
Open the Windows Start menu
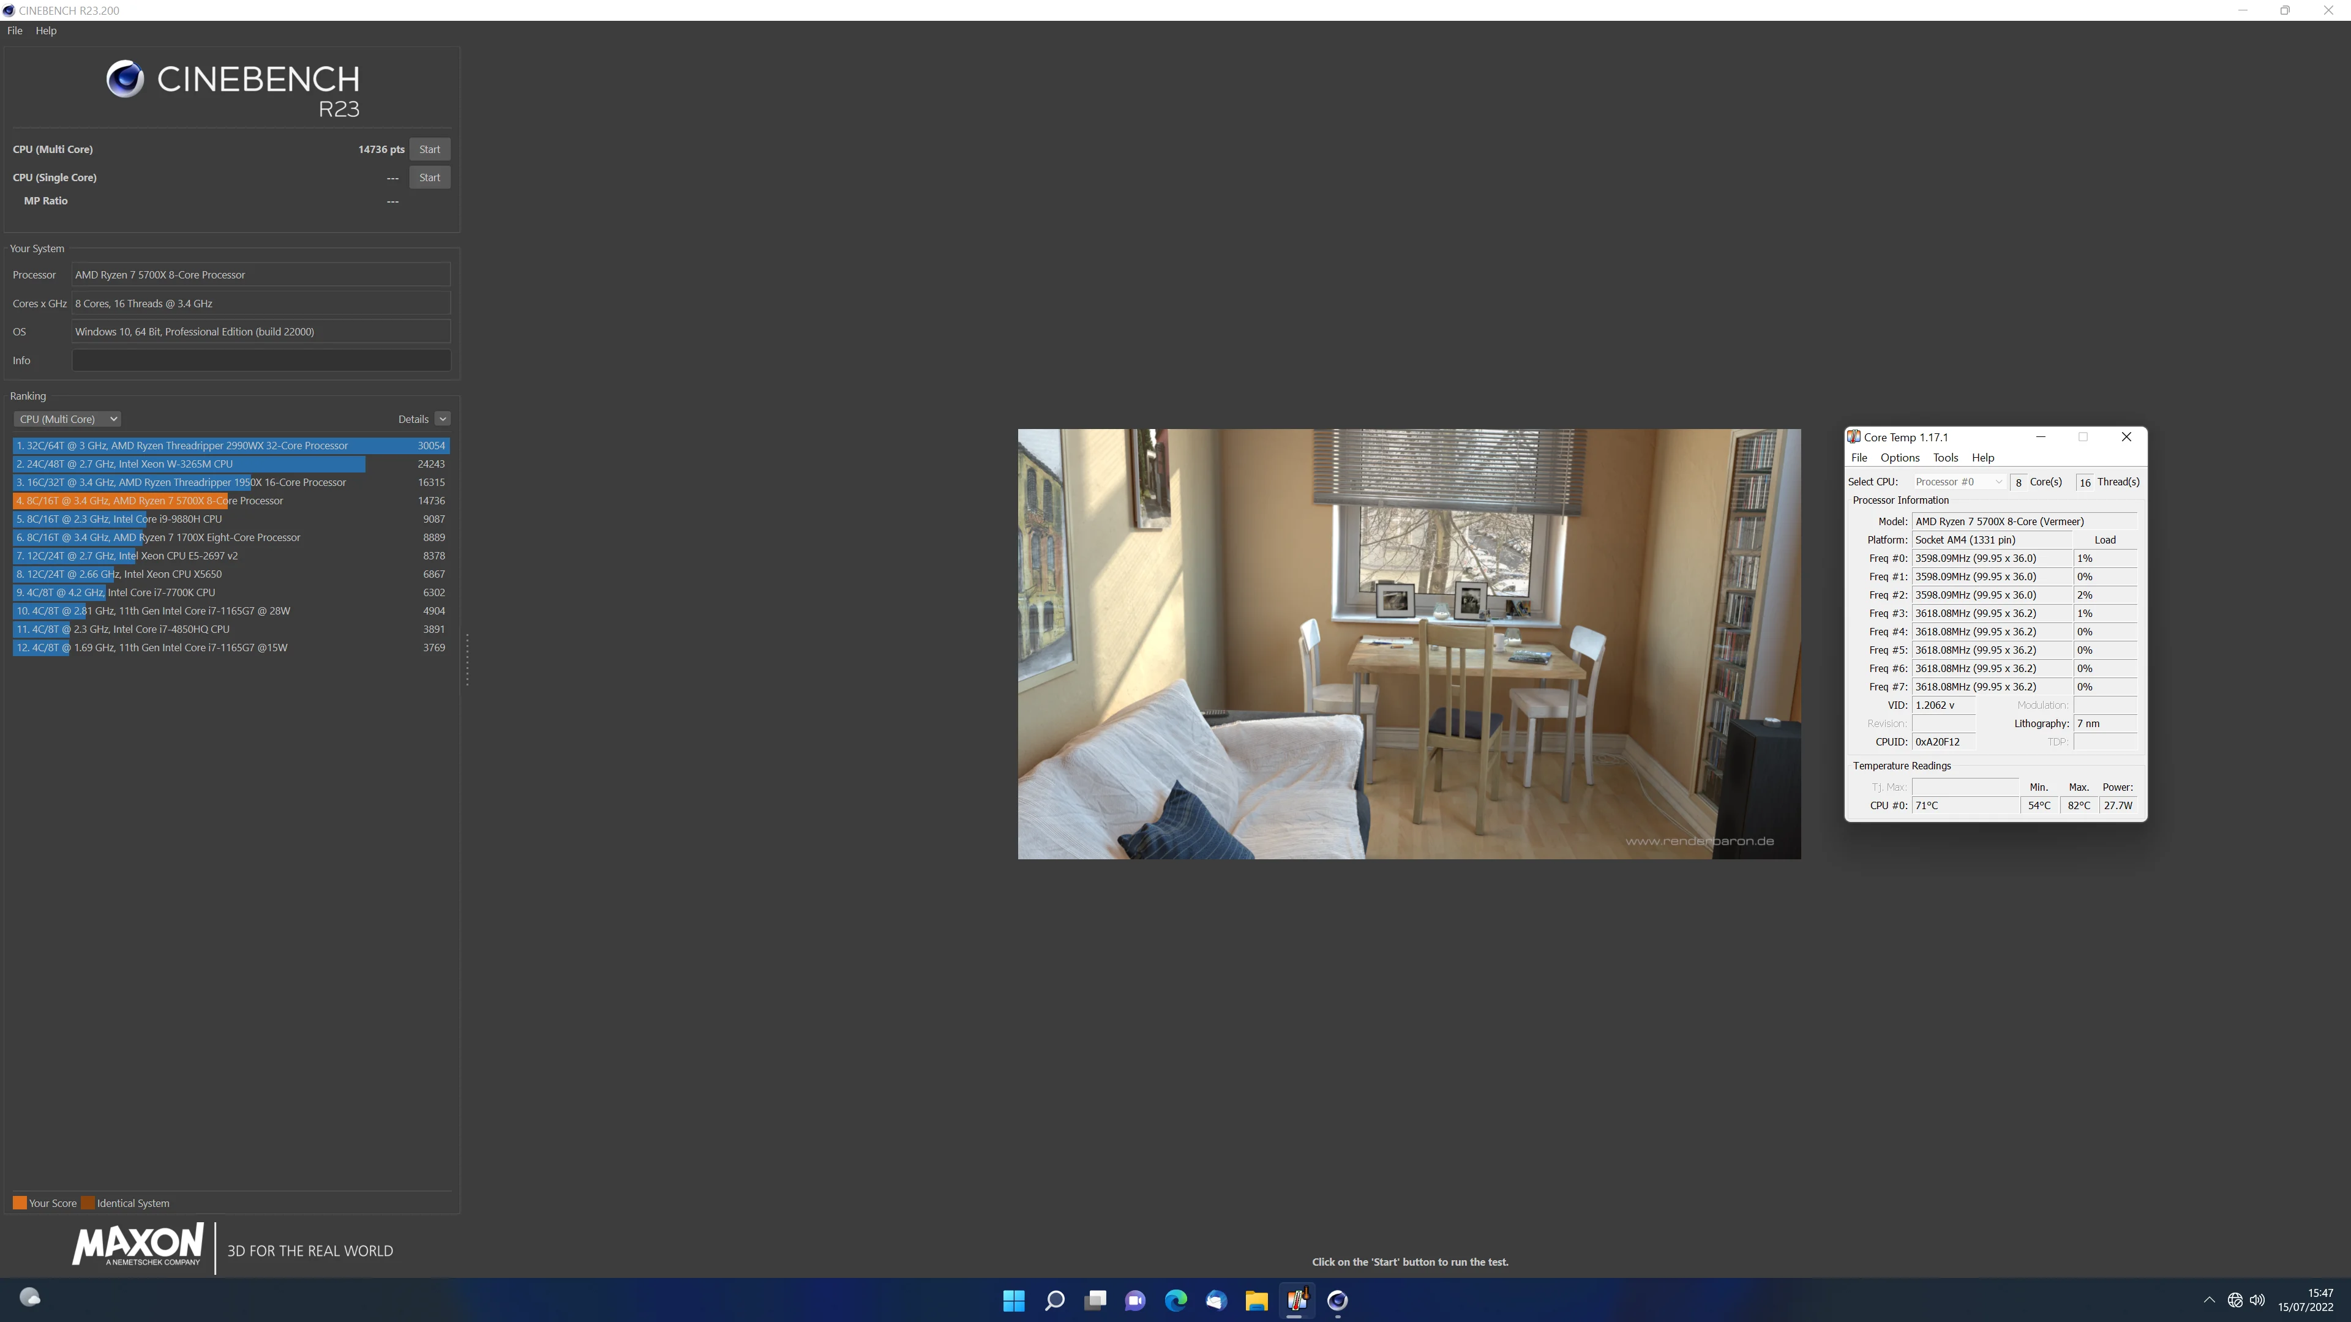(1014, 1300)
